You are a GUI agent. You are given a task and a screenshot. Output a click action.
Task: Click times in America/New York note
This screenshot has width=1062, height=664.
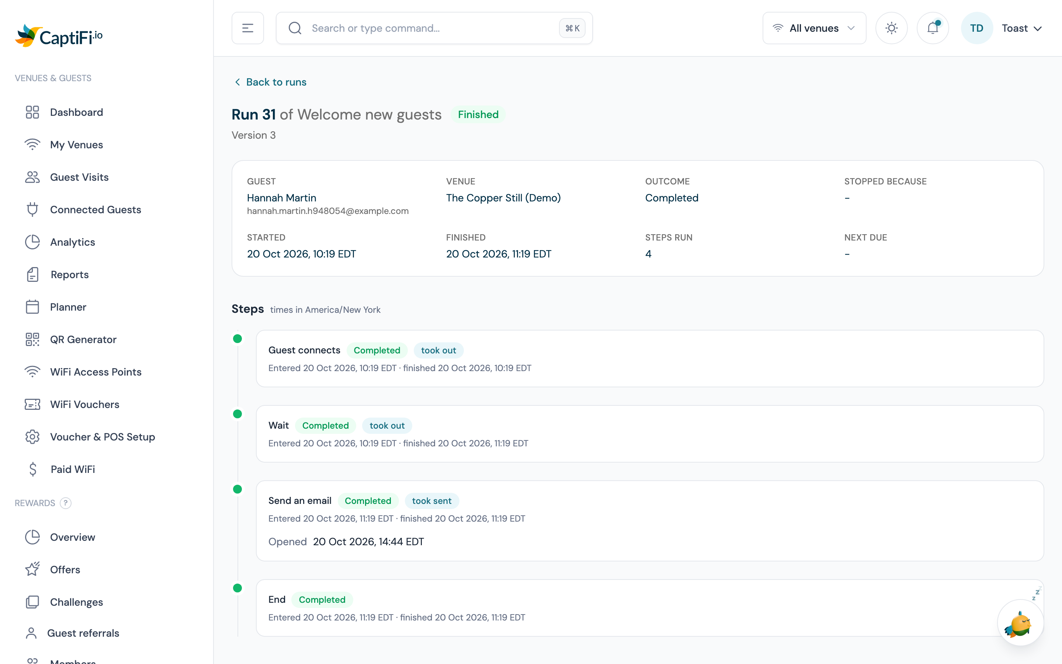click(x=325, y=309)
